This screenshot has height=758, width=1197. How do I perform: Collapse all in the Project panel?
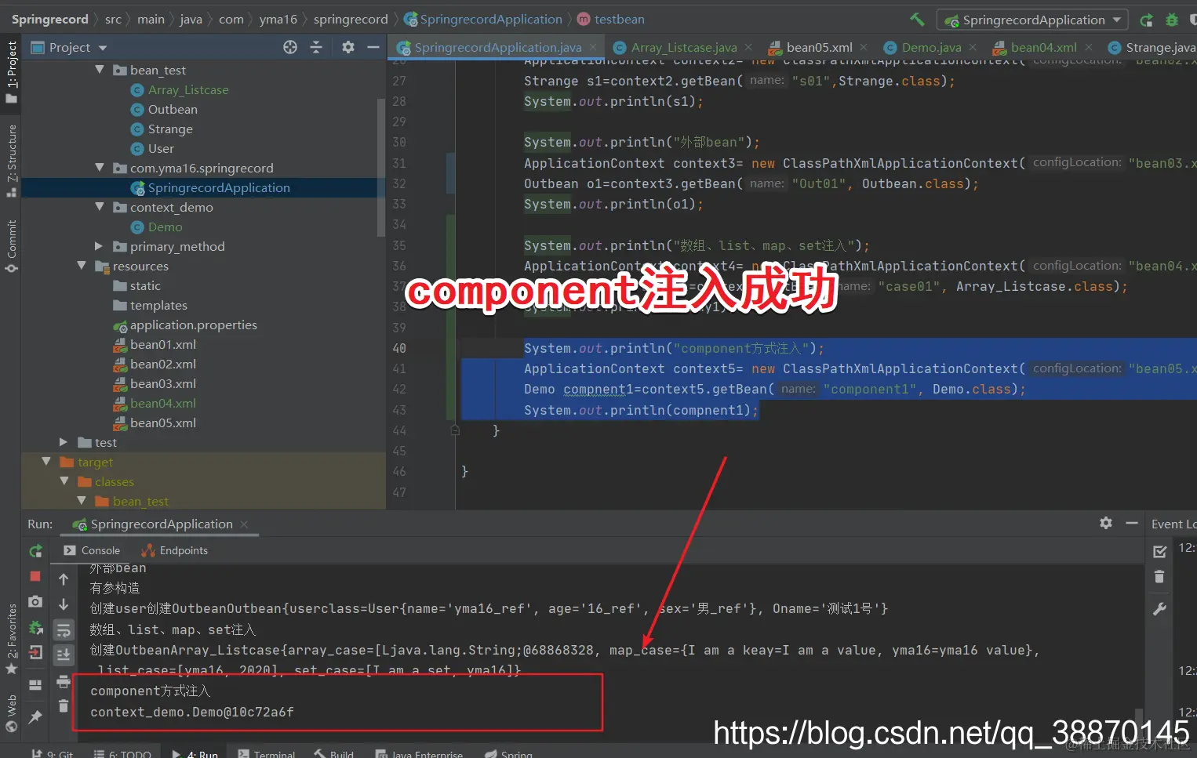(316, 47)
